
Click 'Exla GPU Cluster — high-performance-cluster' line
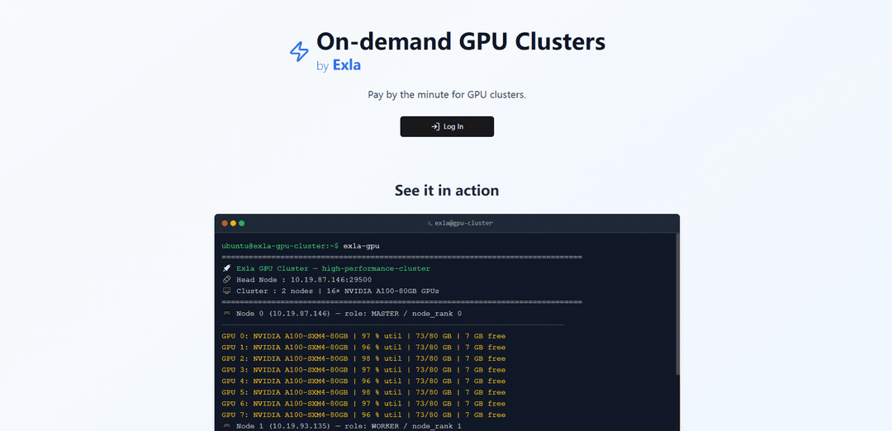(334, 268)
